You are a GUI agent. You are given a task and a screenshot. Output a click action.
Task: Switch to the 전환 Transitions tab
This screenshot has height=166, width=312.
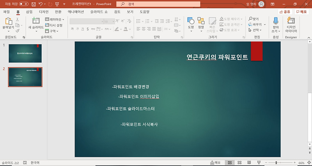[x=58, y=12]
